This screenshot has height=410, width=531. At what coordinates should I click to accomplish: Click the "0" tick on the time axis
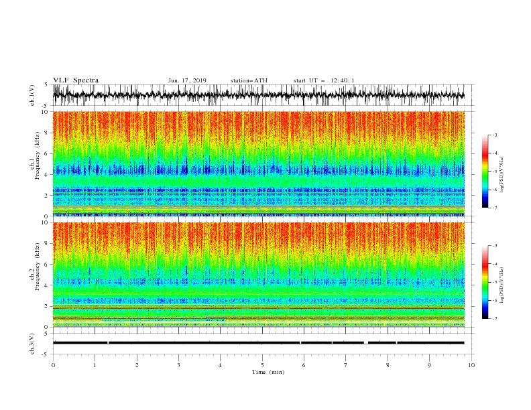pos(53,365)
